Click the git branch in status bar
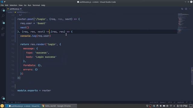Image resolution: width=193 pixels, height=108 pixels. pyautogui.click(x=5, y=102)
